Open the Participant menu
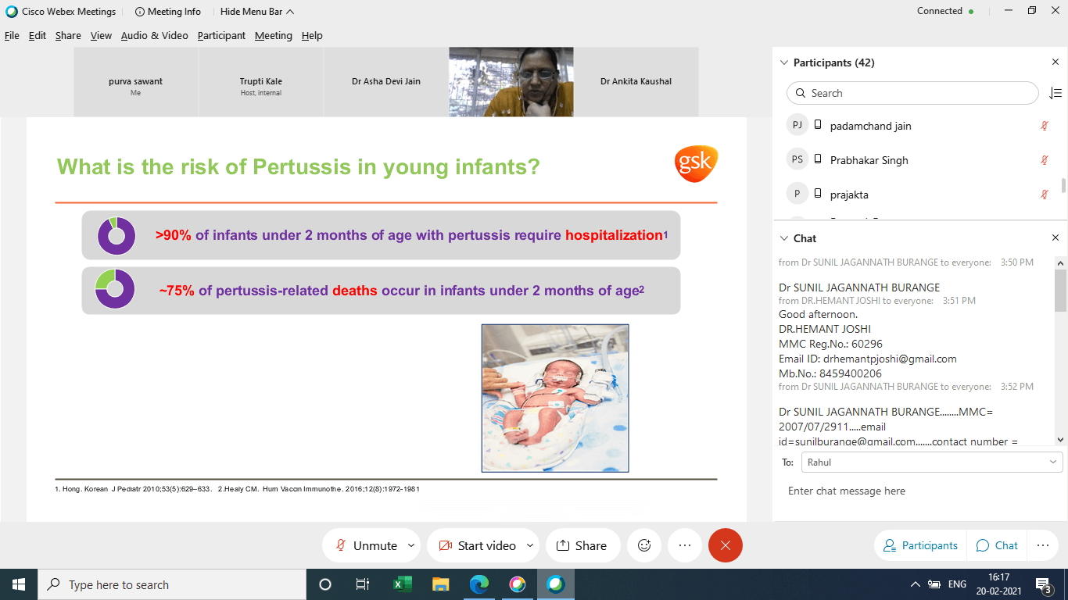 (x=221, y=36)
